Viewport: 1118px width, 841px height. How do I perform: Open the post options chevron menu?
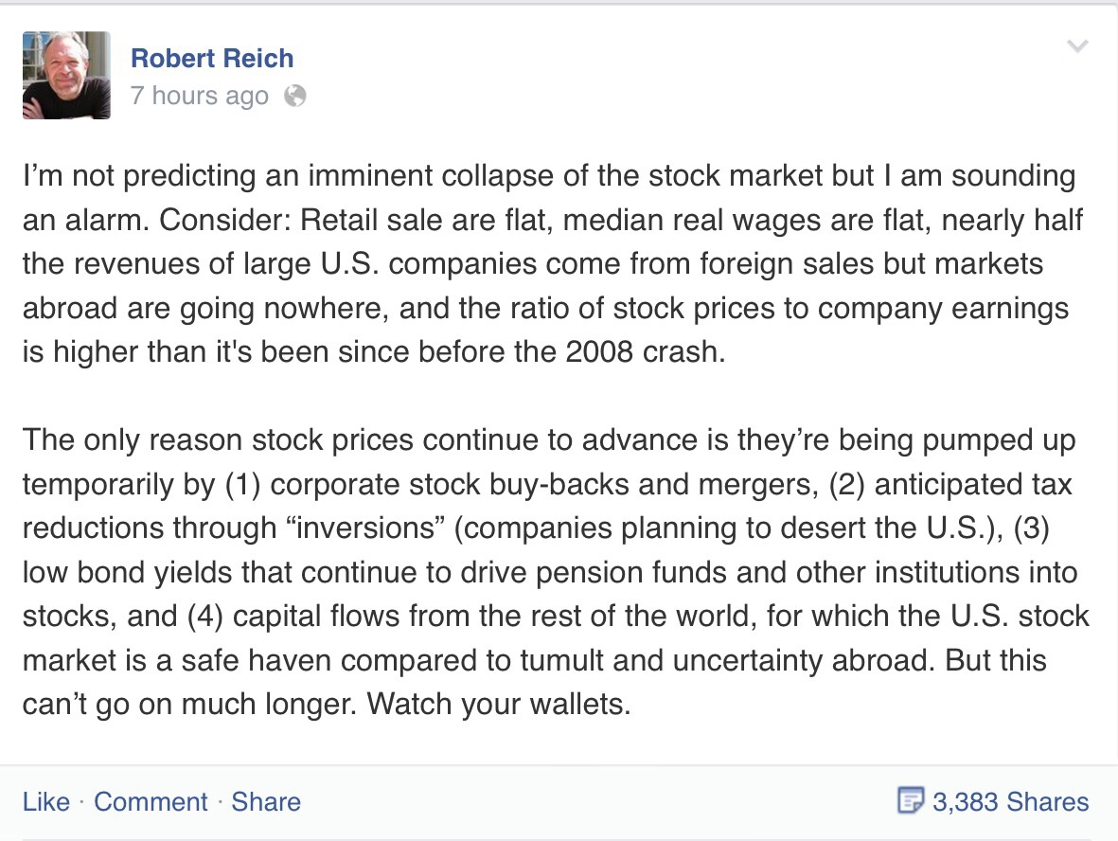[x=1076, y=46]
